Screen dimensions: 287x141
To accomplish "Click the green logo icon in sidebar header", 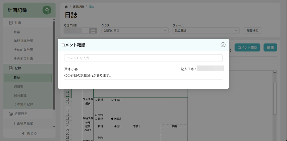I will (x=47, y=10).
